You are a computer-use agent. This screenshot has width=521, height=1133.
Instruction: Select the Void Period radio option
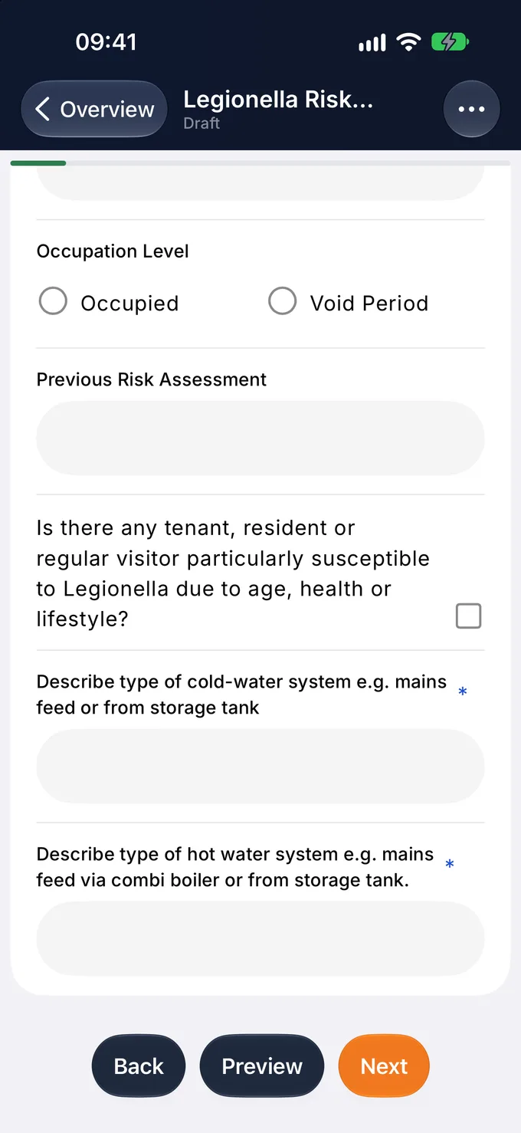pyautogui.click(x=282, y=301)
